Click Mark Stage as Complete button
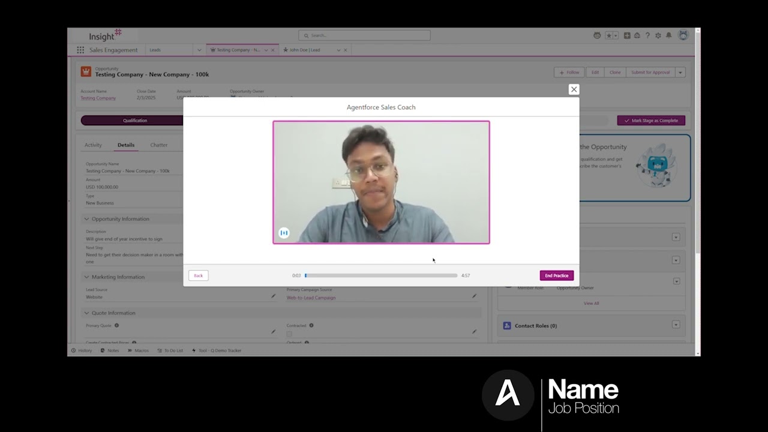Image resolution: width=768 pixels, height=432 pixels. 651,121
